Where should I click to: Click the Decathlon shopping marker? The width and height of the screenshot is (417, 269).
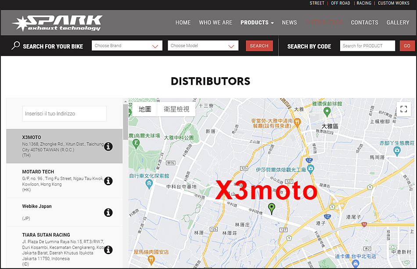coord(355,263)
